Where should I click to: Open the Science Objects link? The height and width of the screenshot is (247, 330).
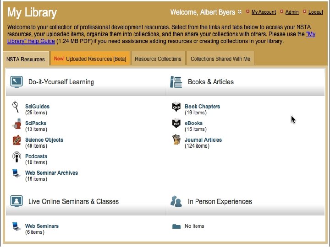click(44, 140)
